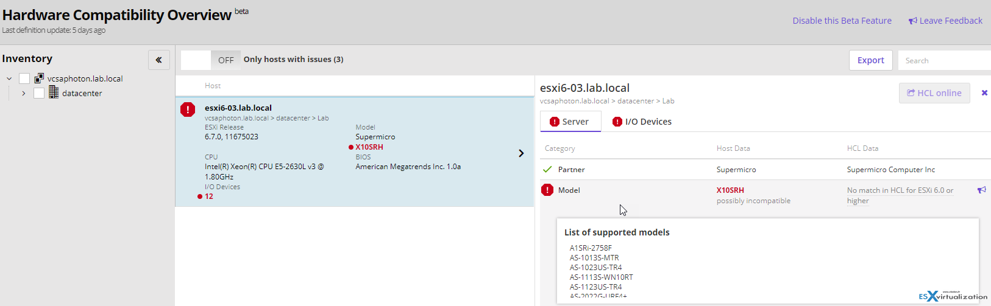
Task: Click the red alert icon in Model row
Action: 547,190
